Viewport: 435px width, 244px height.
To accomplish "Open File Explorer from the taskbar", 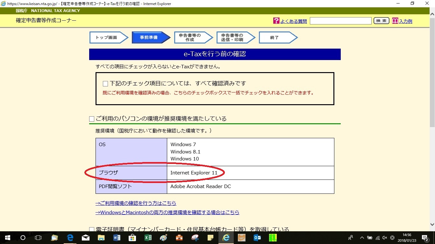I will (101, 238).
